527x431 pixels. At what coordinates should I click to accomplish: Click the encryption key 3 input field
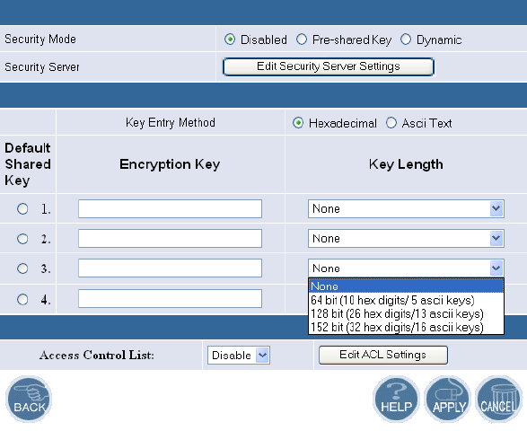pos(170,268)
